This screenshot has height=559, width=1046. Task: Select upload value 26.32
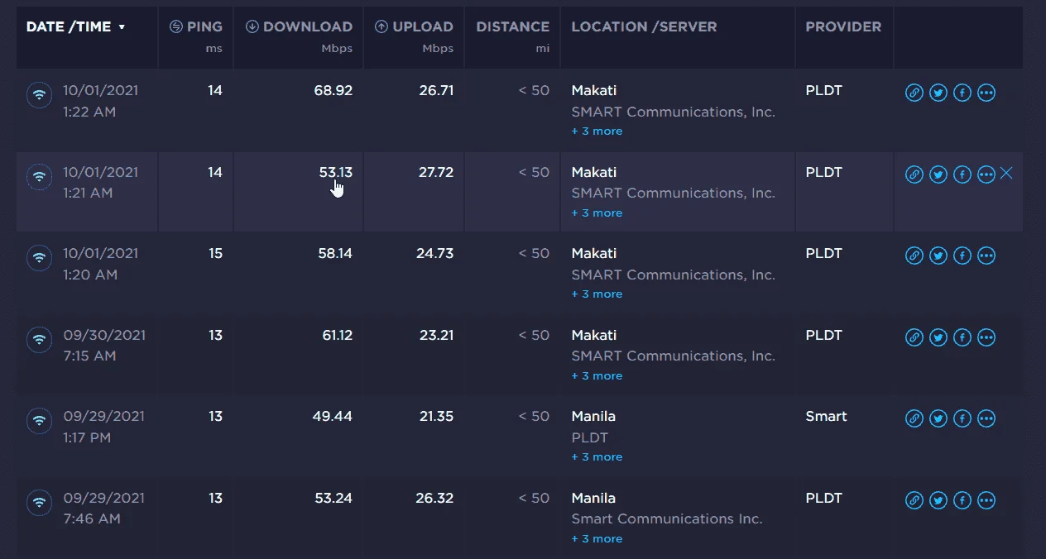(x=435, y=498)
